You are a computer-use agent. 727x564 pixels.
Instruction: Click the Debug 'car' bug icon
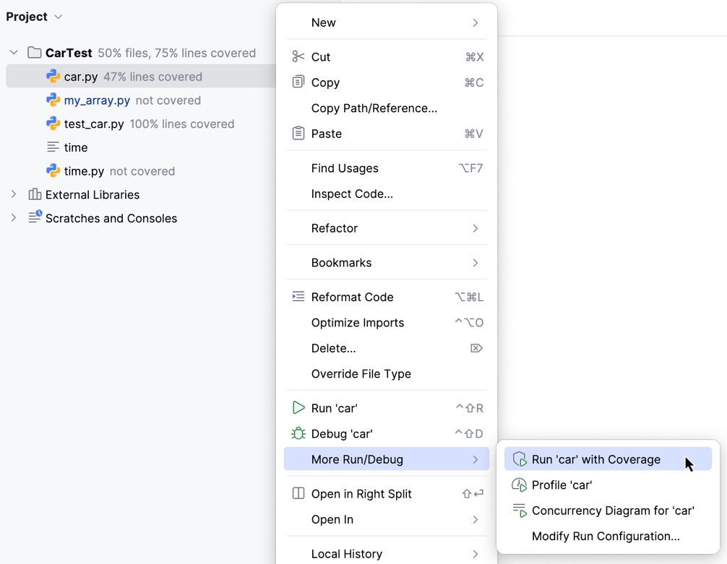pyautogui.click(x=299, y=433)
